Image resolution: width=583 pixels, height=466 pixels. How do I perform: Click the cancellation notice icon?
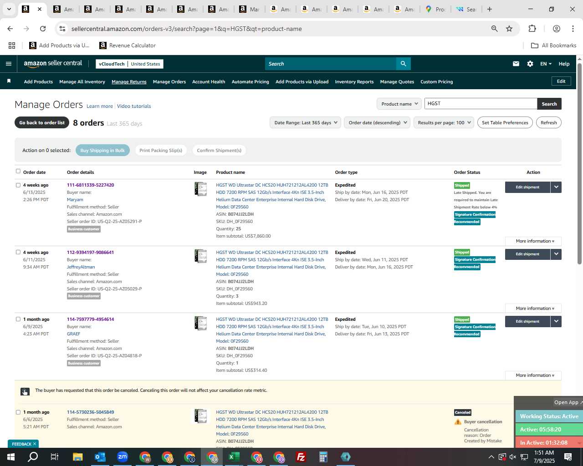[25, 391]
